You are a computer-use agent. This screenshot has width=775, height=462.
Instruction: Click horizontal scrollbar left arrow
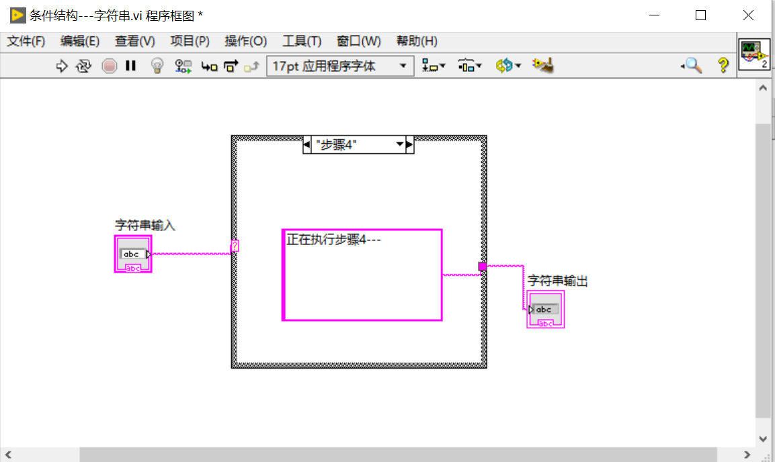tap(8, 455)
